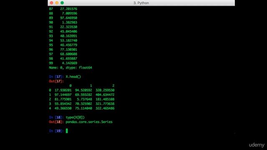Click the 'type(X[0])' command text
Image resolution: width=267 pixels, height=150 pixels.
[75, 117]
